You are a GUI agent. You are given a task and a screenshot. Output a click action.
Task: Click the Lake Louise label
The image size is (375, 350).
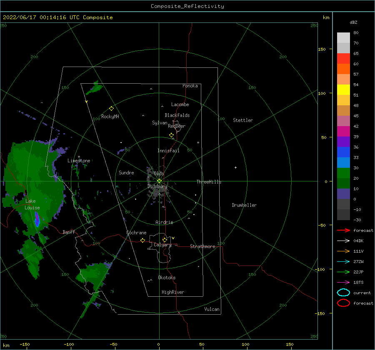(32, 204)
